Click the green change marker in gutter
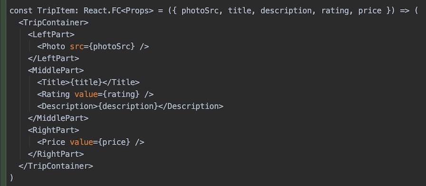The image size is (426, 186). tap(3, 93)
